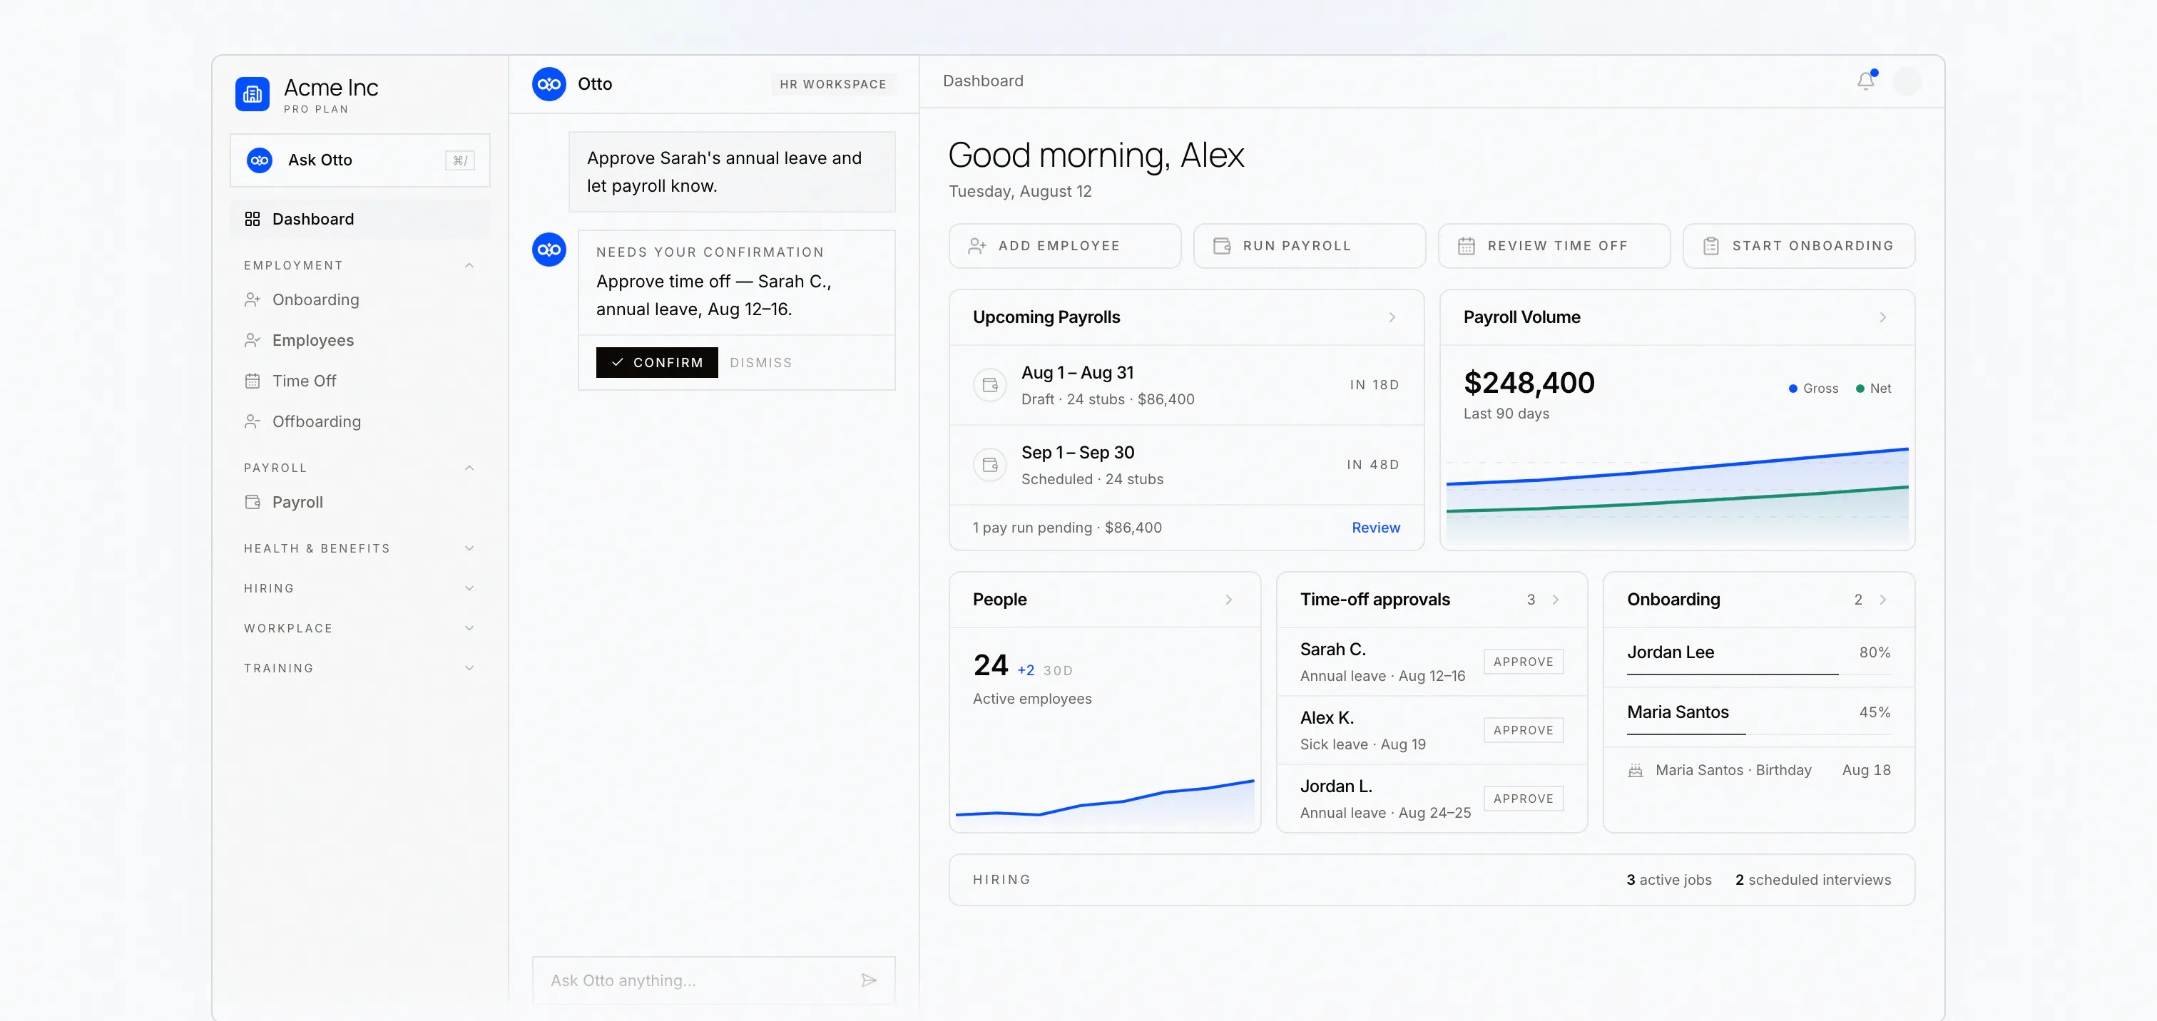Click the Review Time Off button

1554,246
